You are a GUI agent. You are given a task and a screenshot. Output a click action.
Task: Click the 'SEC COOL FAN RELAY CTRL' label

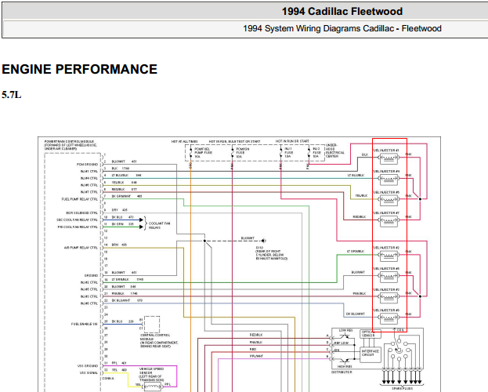[x=78, y=220]
